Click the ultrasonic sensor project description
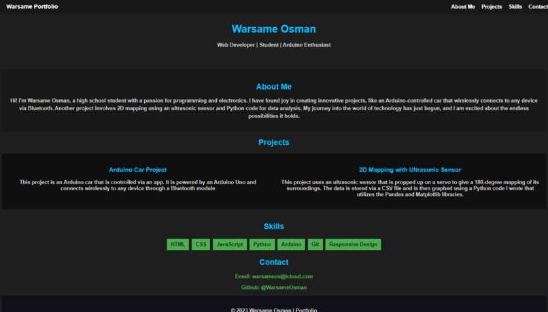The height and width of the screenshot is (312, 548). pos(410,188)
